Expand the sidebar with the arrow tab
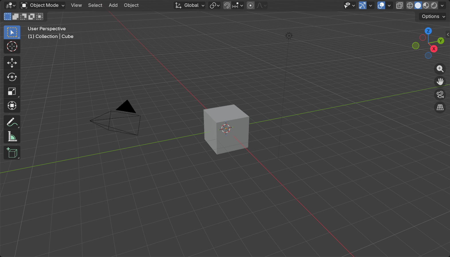Viewport: 450px width, 257px height. click(448, 34)
